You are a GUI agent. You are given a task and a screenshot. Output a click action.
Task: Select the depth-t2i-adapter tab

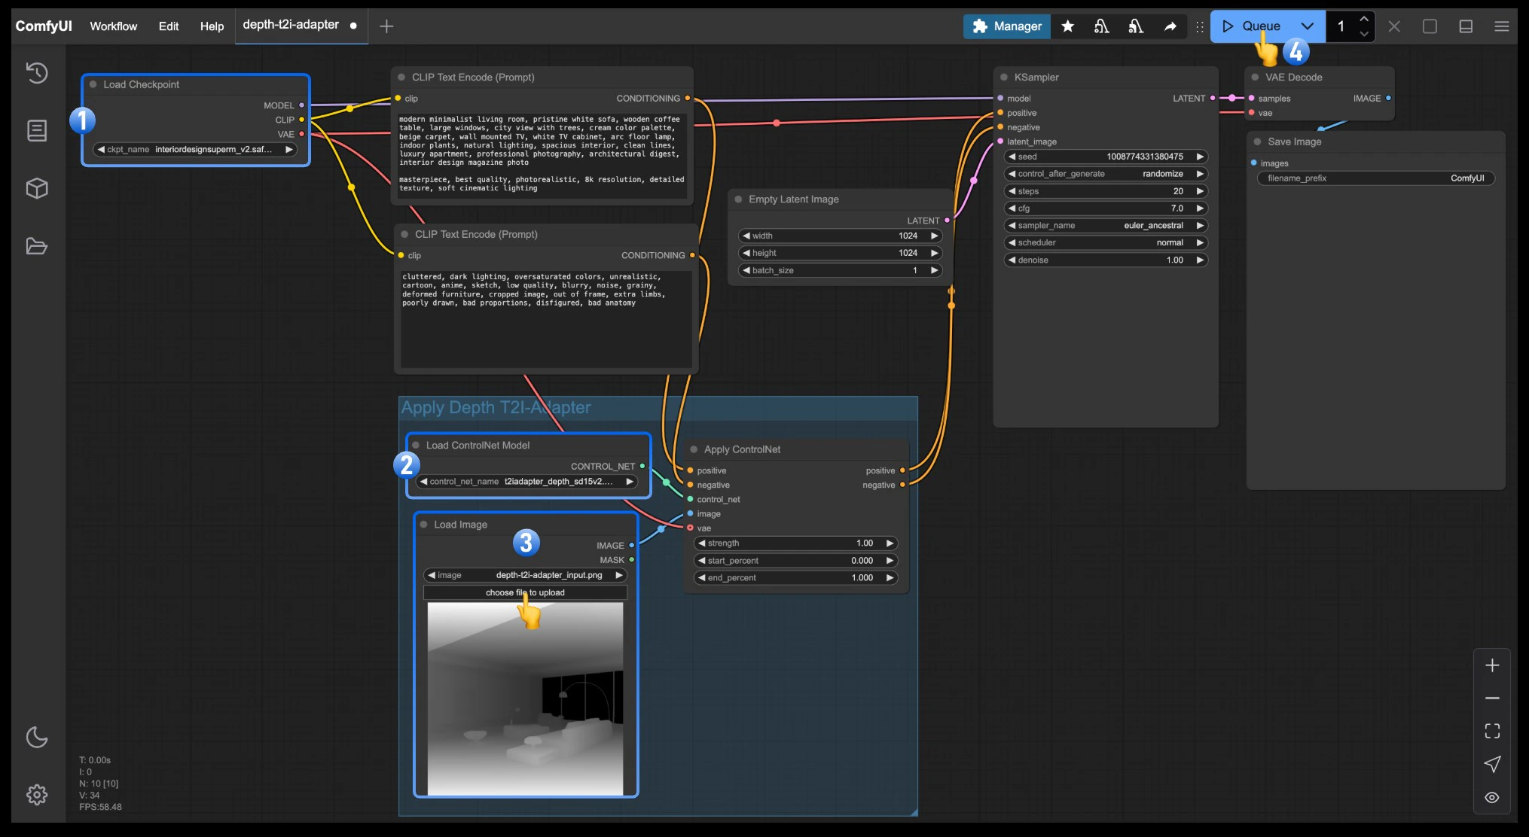coord(291,25)
